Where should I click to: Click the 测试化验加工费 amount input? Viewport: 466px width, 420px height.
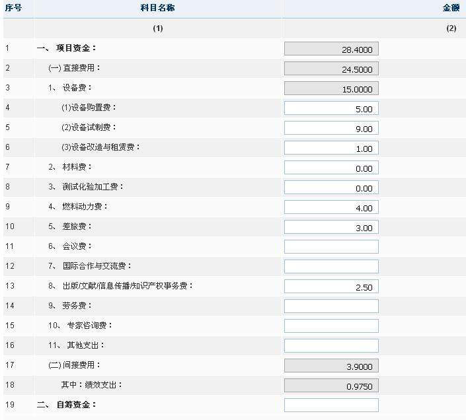[x=331, y=188]
